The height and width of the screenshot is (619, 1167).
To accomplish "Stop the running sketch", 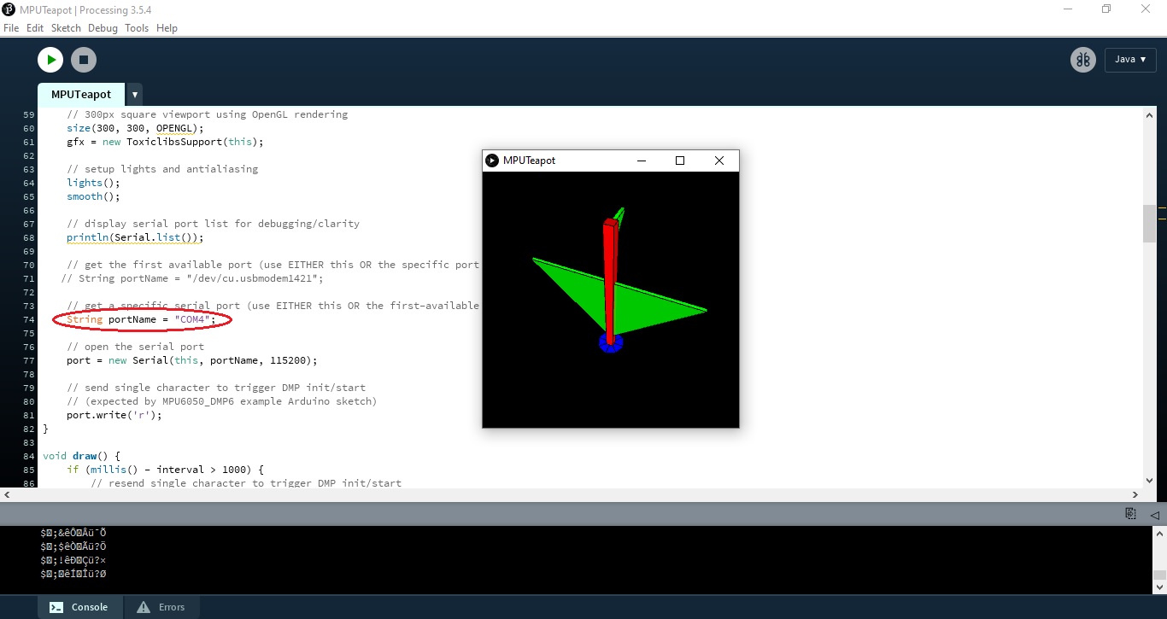I will coord(83,60).
